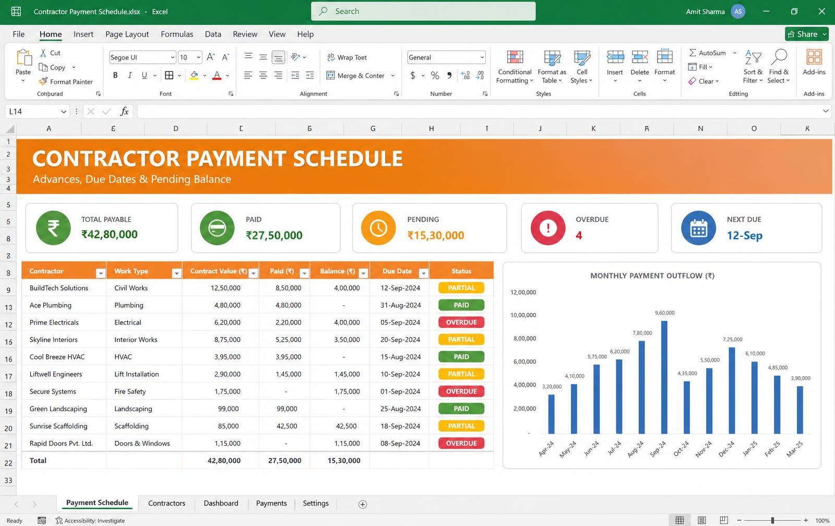Click the Paste clipboard icon
Viewport: 835px width, 526px height.
point(23,56)
